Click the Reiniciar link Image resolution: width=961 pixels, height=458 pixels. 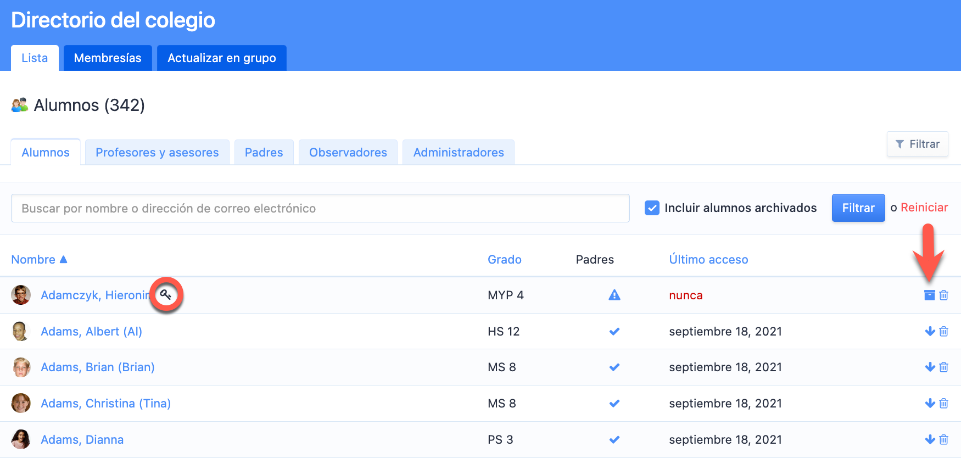pyautogui.click(x=924, y=208)
